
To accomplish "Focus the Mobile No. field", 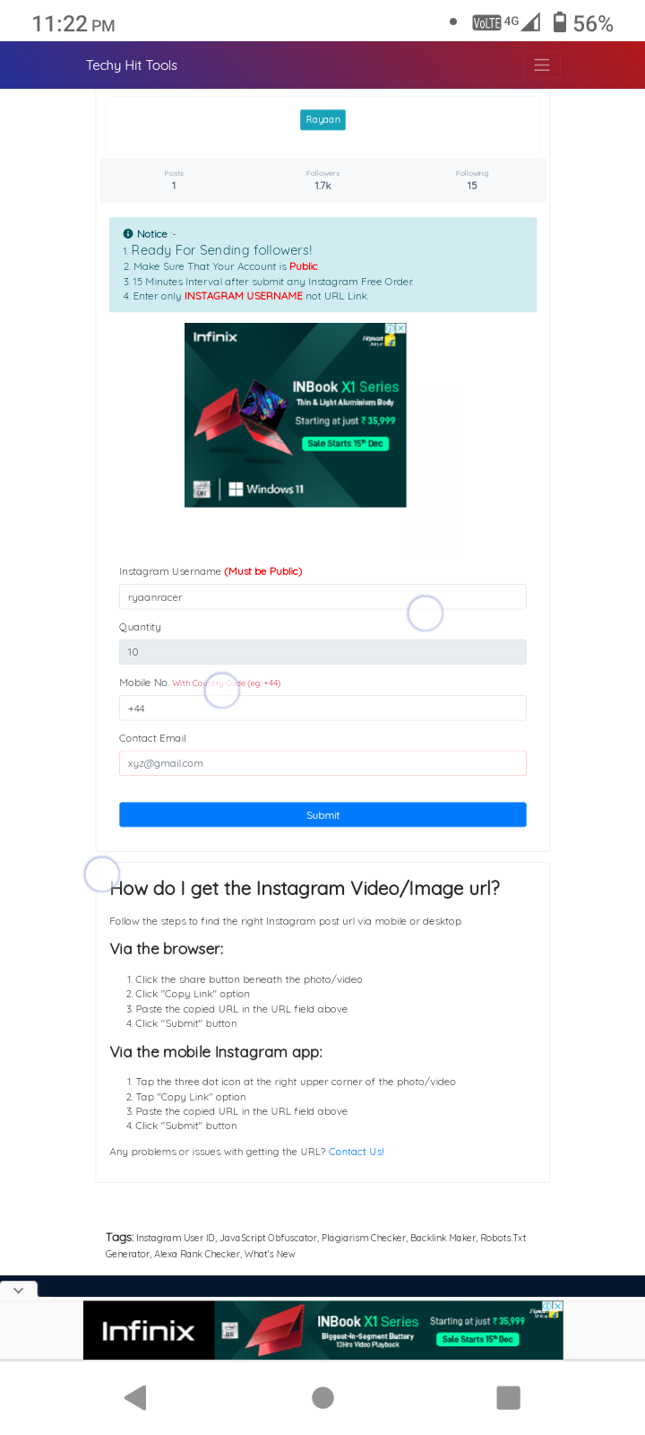I will click(322, 708).
